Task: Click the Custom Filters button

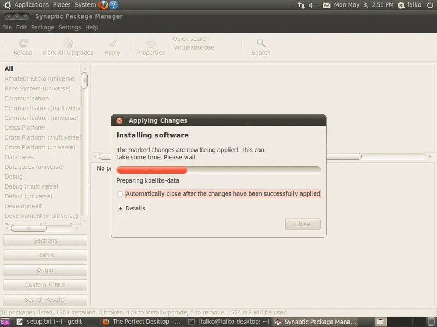Action: point(45,284)
